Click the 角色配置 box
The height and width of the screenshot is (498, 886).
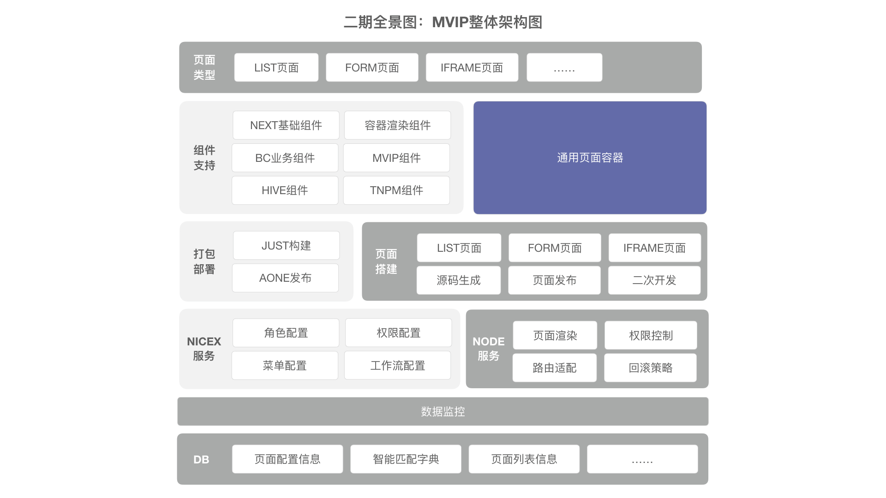286,333
